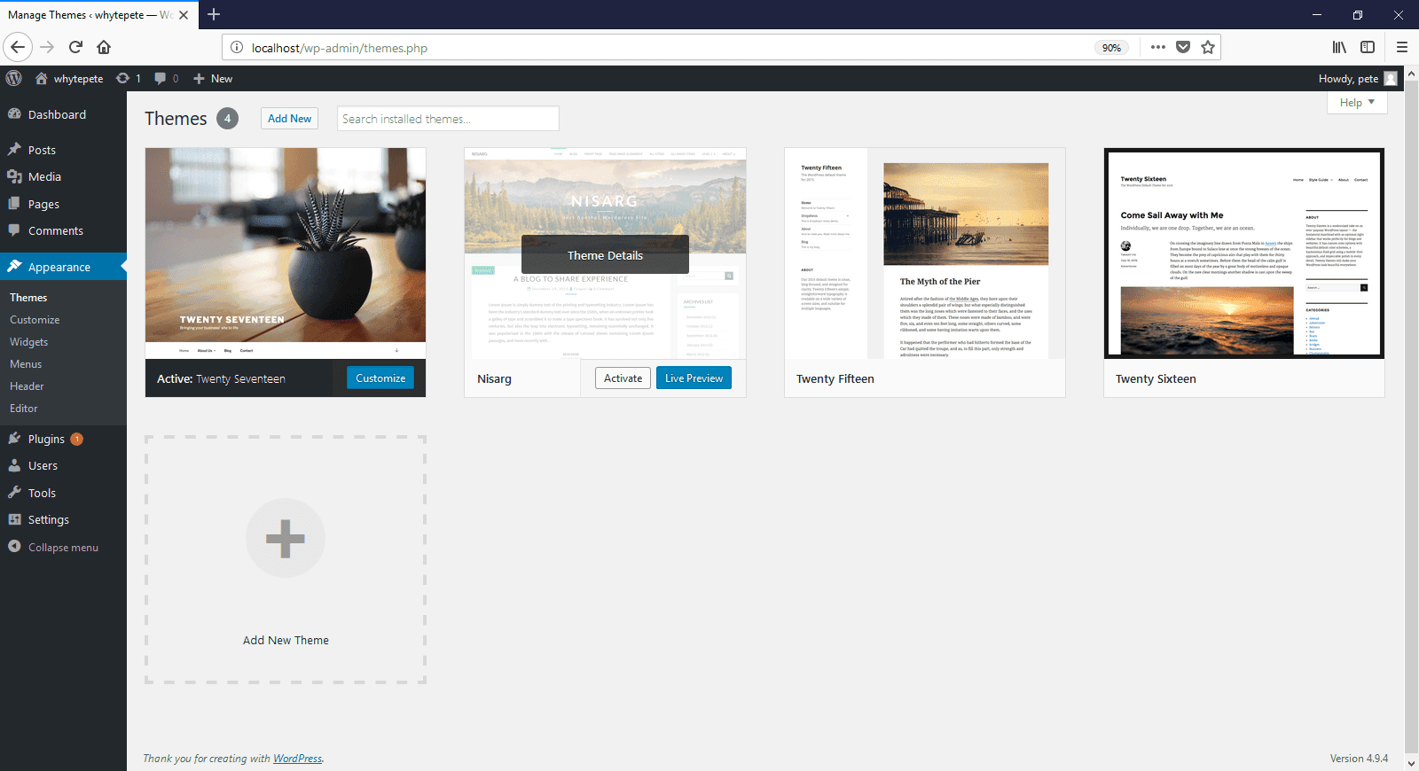Open Editor submenu item
The height and width of the screenshot is (771, 1419).
click(x=24, y=409)
